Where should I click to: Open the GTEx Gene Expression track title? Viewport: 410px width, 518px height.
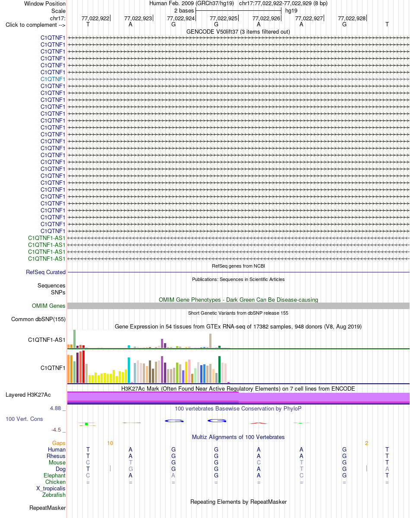click(x=238, y=326)
